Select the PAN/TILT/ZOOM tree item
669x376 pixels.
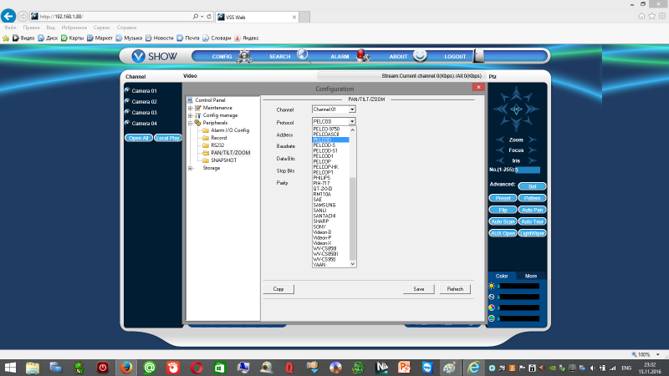231,153
